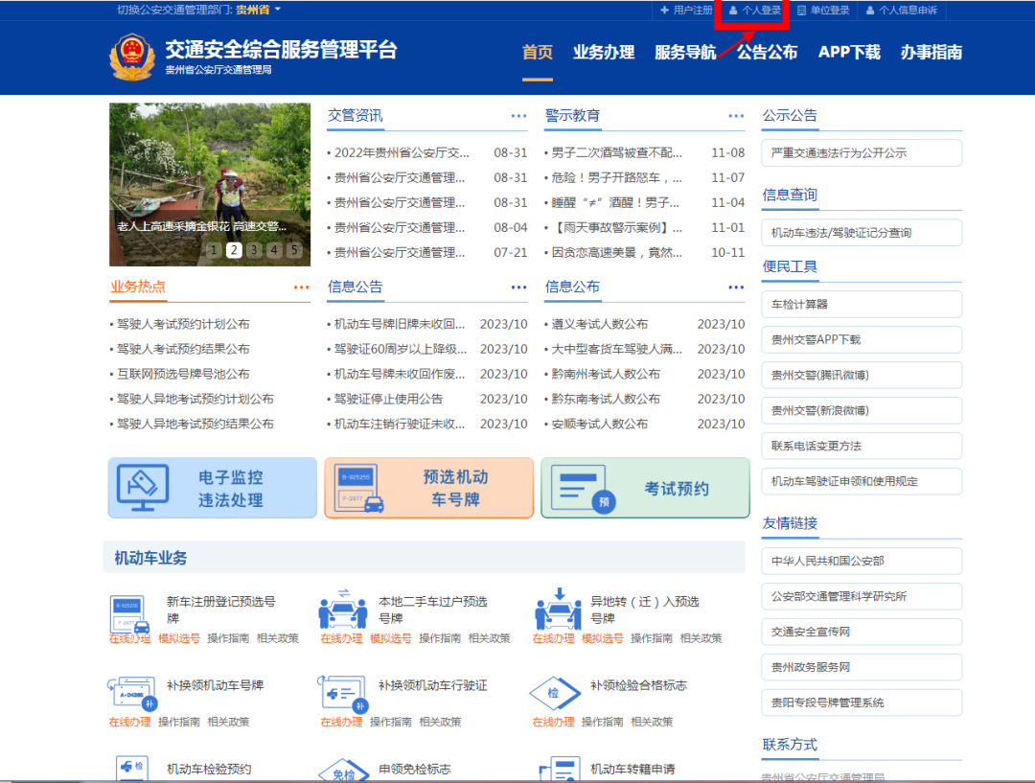This screenshot has width=1035, height=783.
Task: Click 操作指南 under 补换领机动车号牌
Action: (x=179, y=723)
